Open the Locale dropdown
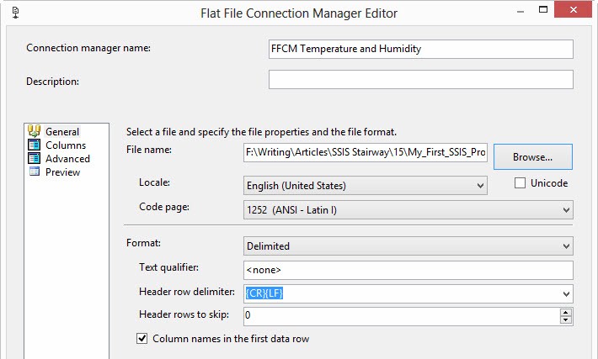The image size is (598, 359). pos(480,186)
